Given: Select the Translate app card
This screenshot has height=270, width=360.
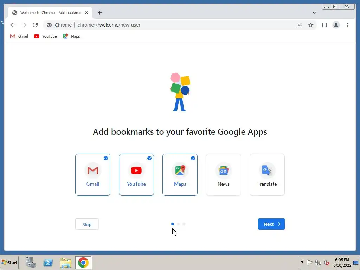Looking at the screenshot, I should 267,175.
